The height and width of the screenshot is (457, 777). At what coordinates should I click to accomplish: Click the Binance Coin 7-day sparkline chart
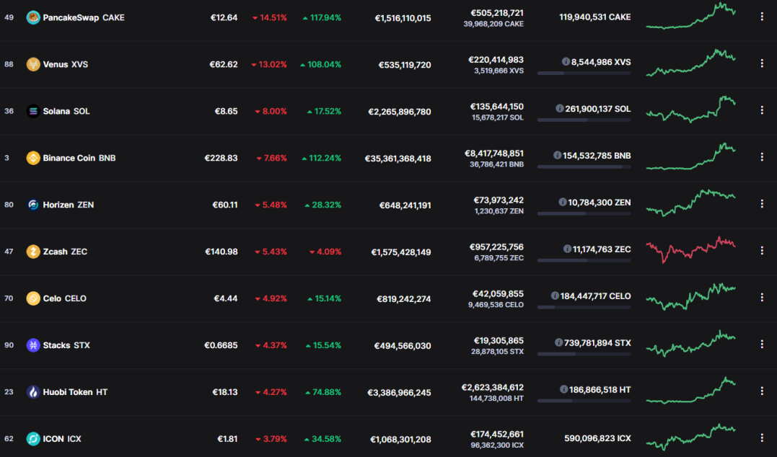(690, 156)
